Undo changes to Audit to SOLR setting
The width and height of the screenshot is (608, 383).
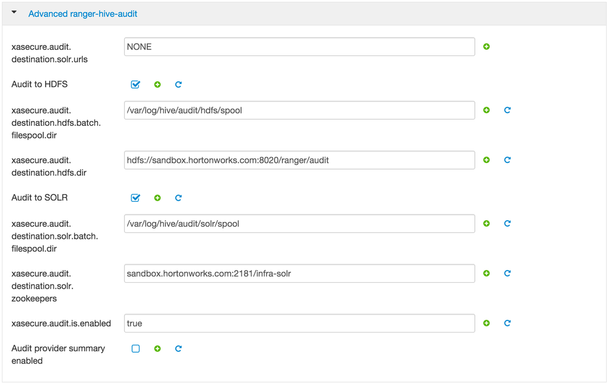[x=178, y=198]
